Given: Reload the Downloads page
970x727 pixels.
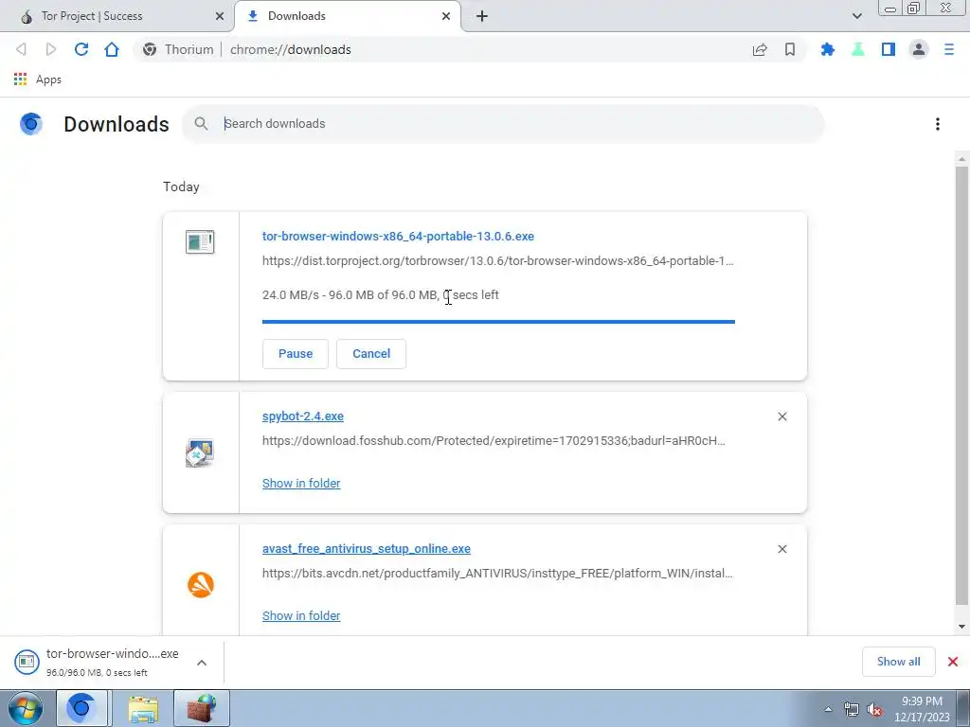Looking at the screenshot, I should click(81, 49).
